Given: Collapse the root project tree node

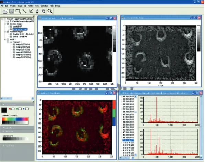Looking at the screenshot, I should (2, 19).
